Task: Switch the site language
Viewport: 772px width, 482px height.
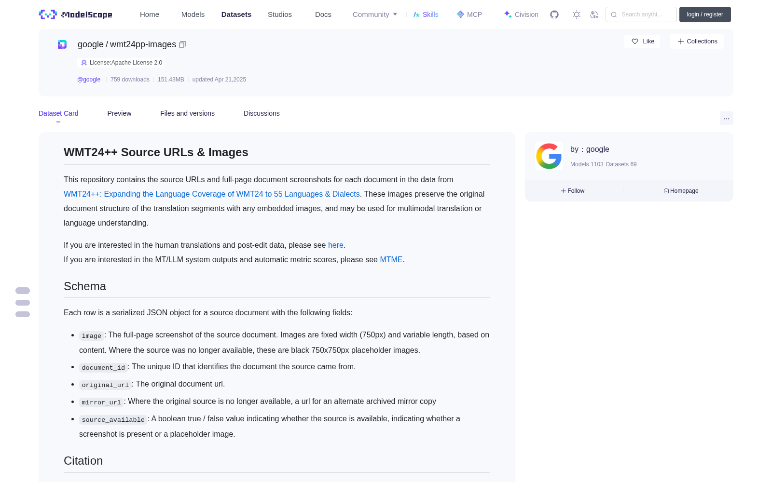Action: [x=594, y=14]
